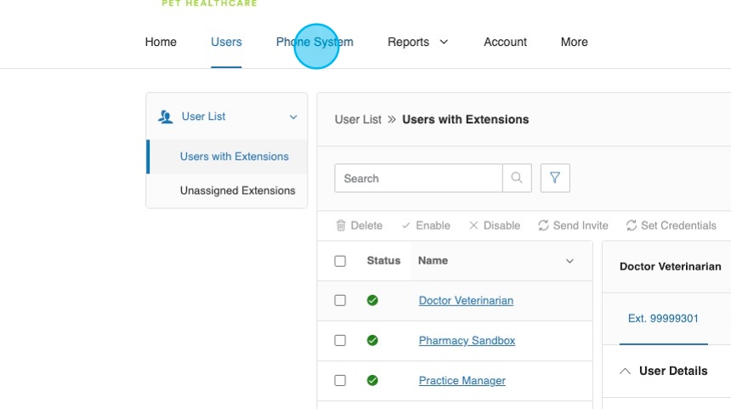Screen dimensions: 731x409
Task: Open the Pharmacy Sandbox user link
Action: coord(467,340)
